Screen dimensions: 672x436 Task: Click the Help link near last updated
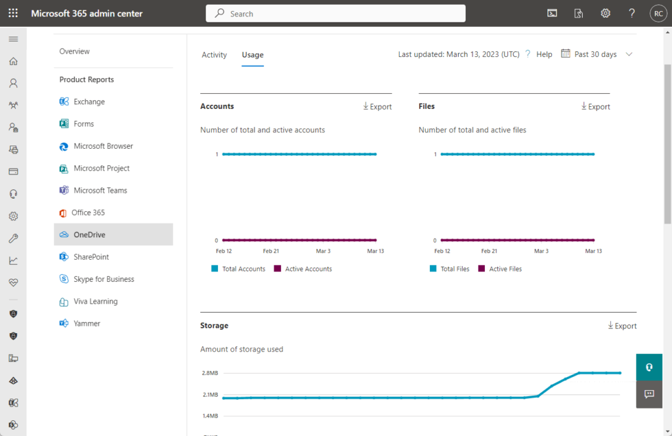click(544, 54)
